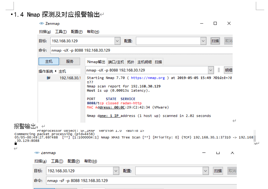Click the 'Nmap XMAS Tree Scan' alert line

click(x=134, y=139)
